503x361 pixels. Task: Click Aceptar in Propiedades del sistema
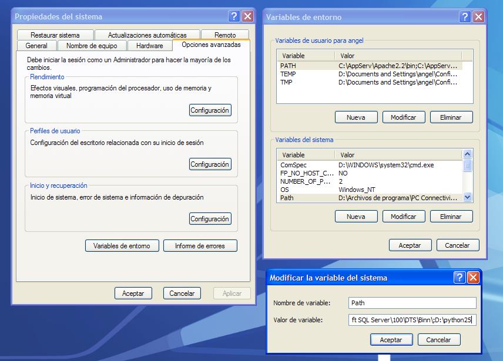(133, 293)
